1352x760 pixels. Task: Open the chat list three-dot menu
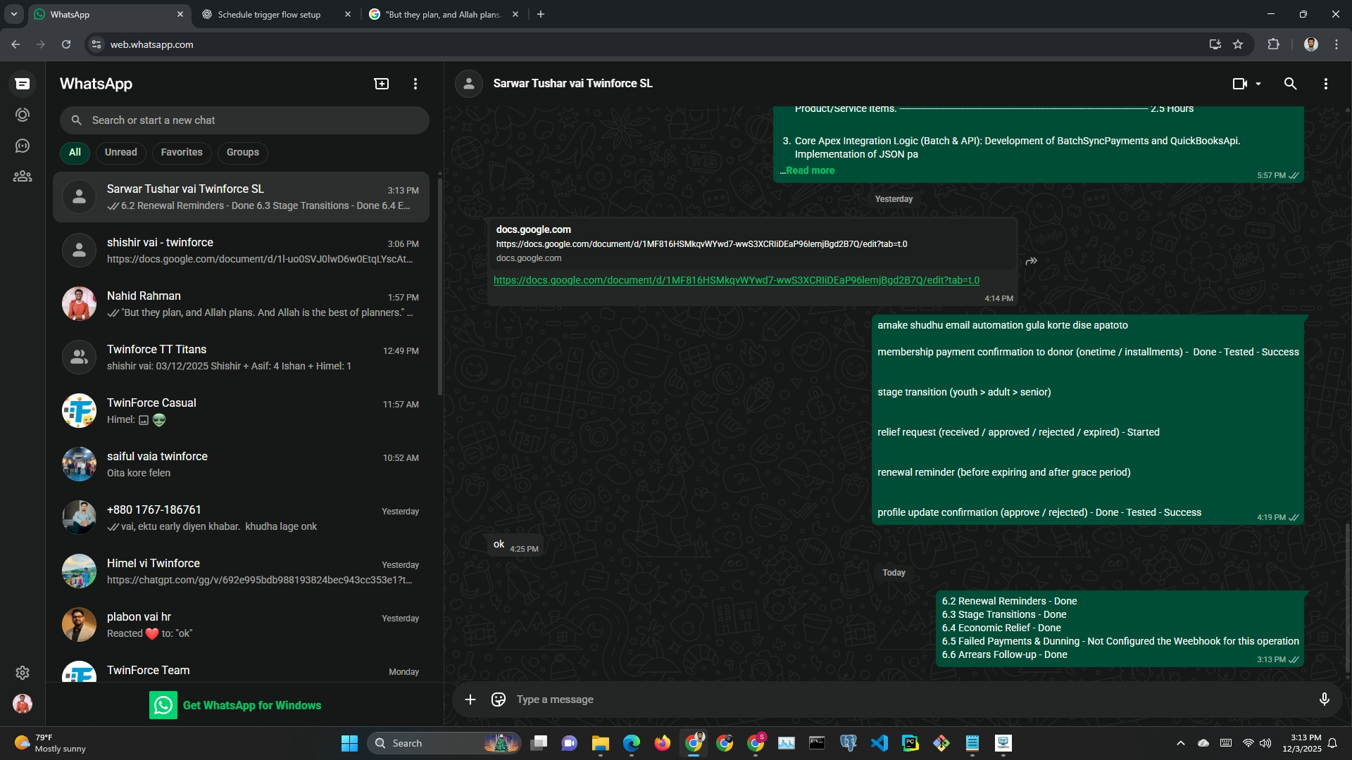pyautogui.click(x=415, y=84)
